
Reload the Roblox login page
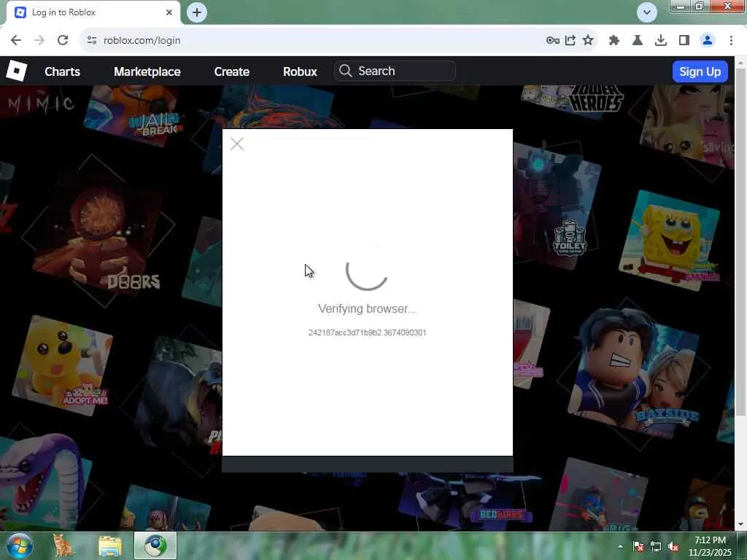[x=63, y=41]
